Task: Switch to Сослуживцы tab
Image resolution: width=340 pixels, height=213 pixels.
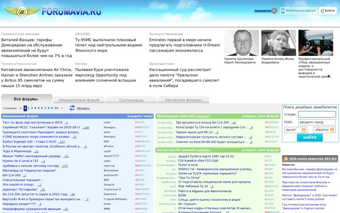Action: [131, 100]
